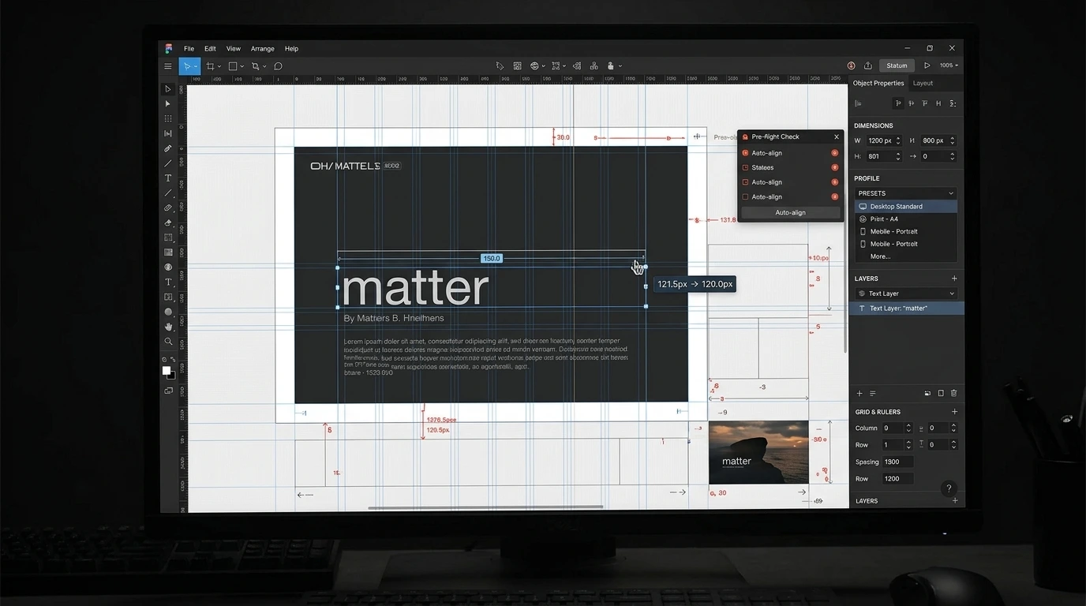Click the Statum button
Screen dimensions: 1086x606
tap(897, 65)
